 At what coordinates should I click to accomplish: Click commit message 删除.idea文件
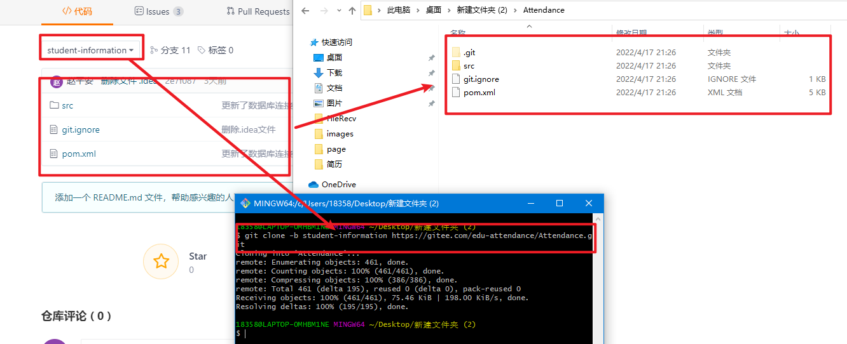[249, 129]
